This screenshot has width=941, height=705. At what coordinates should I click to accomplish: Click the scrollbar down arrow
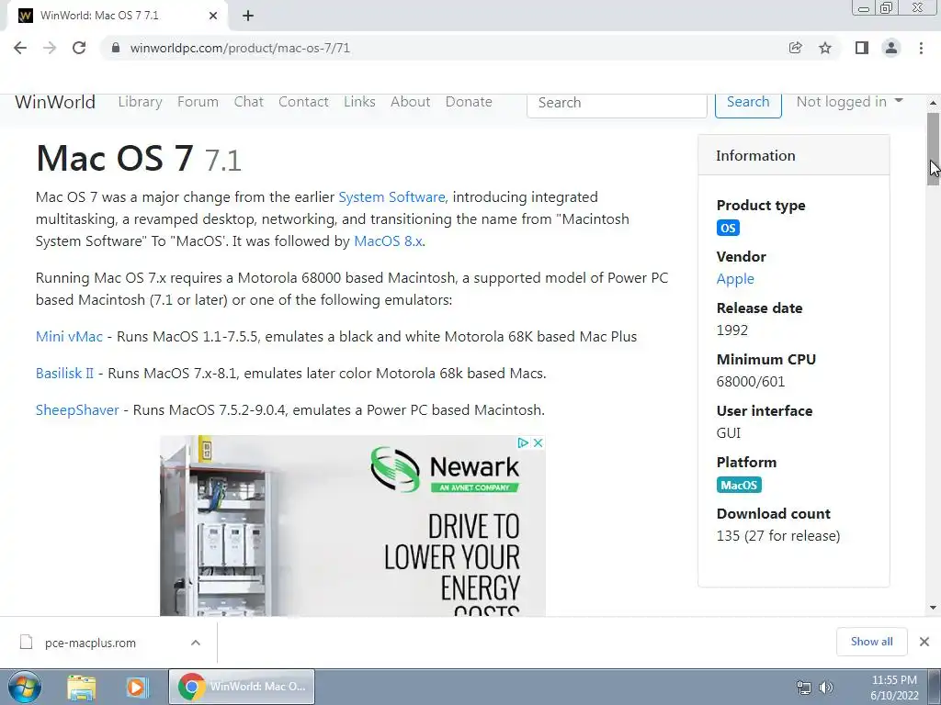[x=934, y=608]
